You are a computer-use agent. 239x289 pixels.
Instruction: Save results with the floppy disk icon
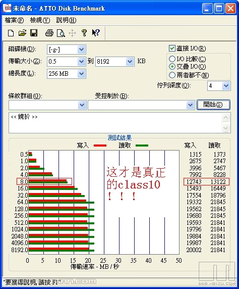point(34,33)
